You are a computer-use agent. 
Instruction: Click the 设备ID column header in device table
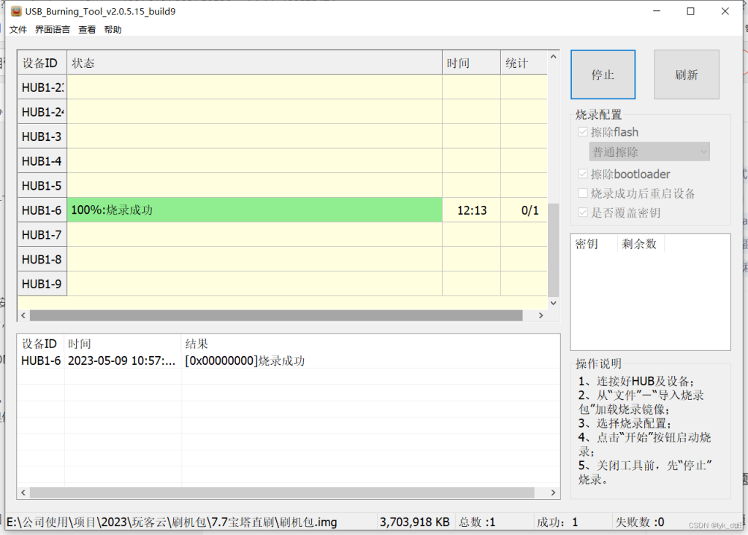(42, 63)
